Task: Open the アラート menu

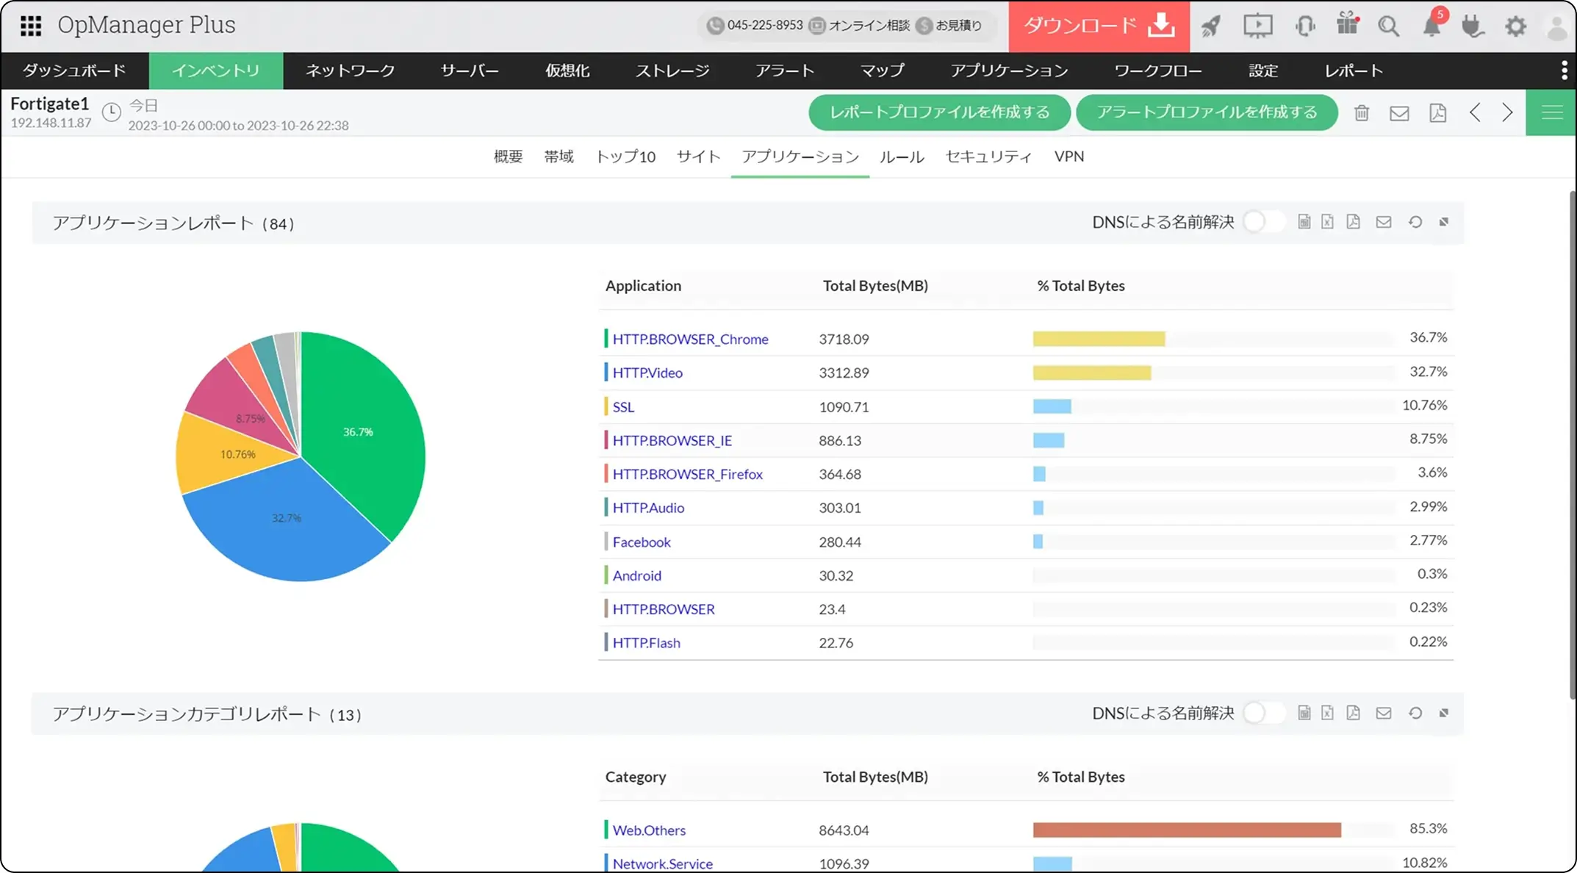Action: 785,71
